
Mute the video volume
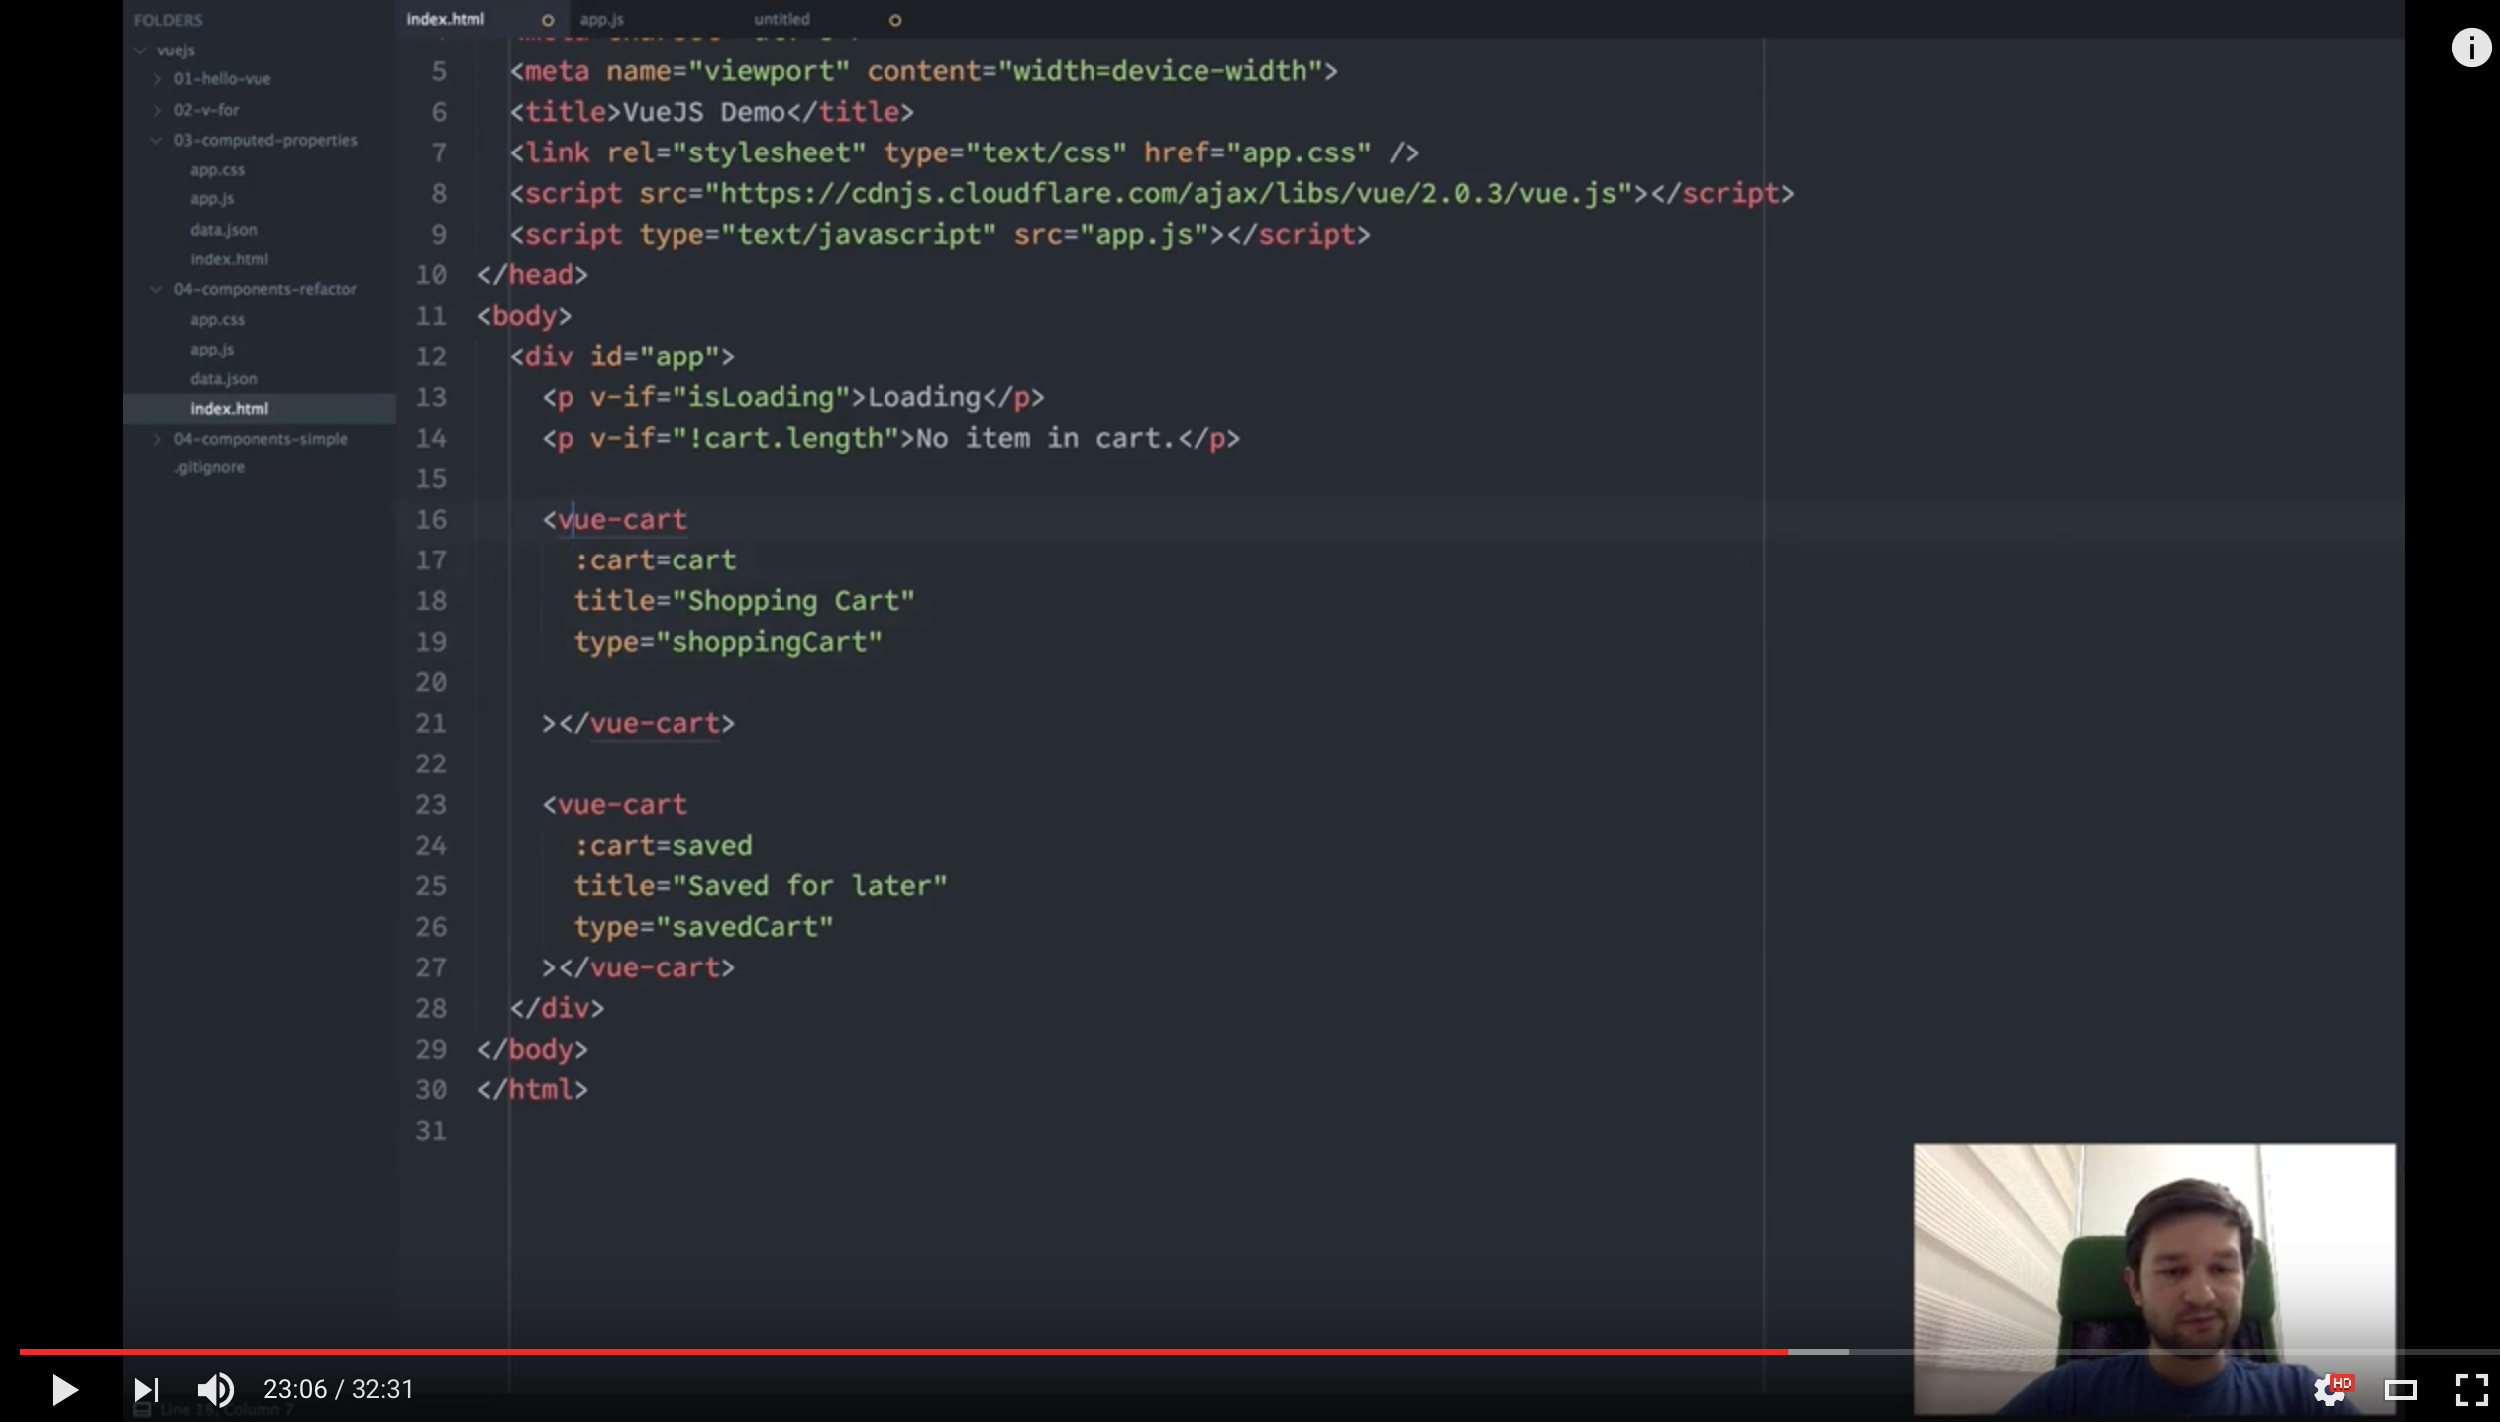pos(215,1390)
